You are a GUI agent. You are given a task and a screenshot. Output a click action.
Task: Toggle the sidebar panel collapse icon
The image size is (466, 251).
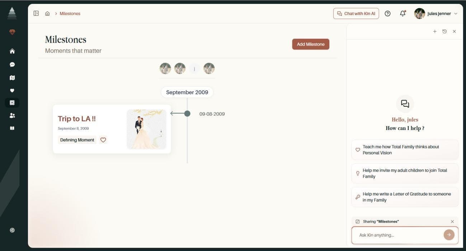(36, 13)
